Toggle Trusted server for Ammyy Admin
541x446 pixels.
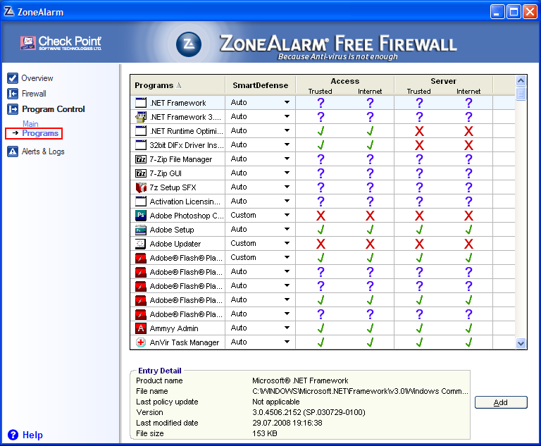pyautogui.click(x=419, y=328)
